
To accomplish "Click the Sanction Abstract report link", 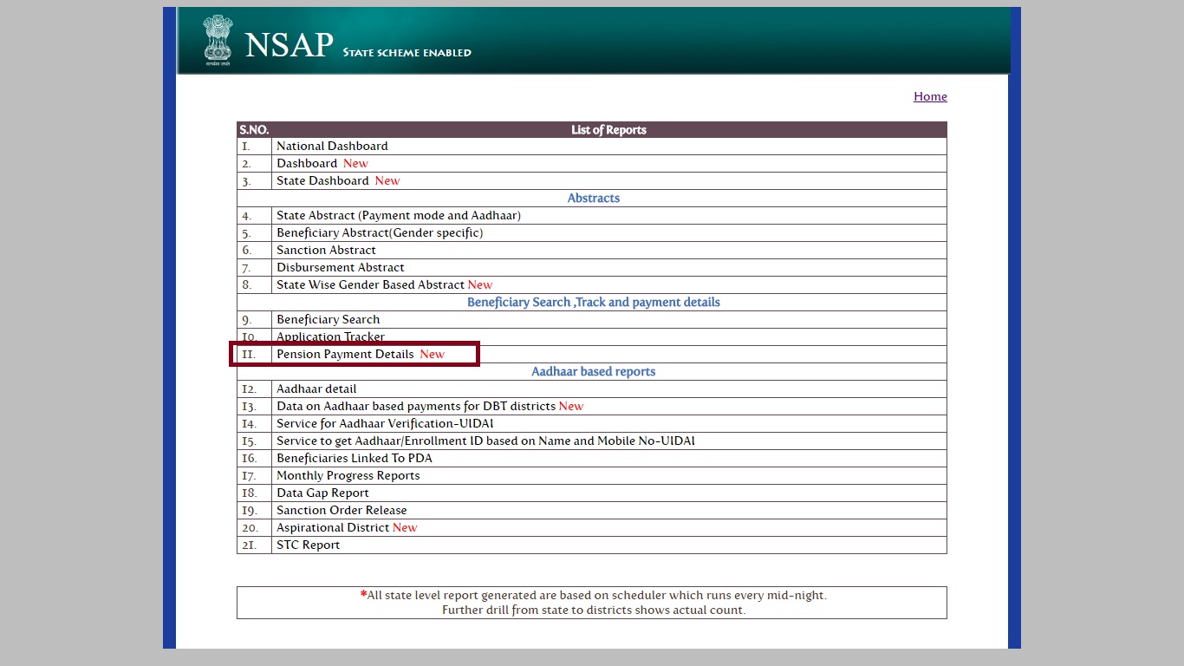I will 326,251.
